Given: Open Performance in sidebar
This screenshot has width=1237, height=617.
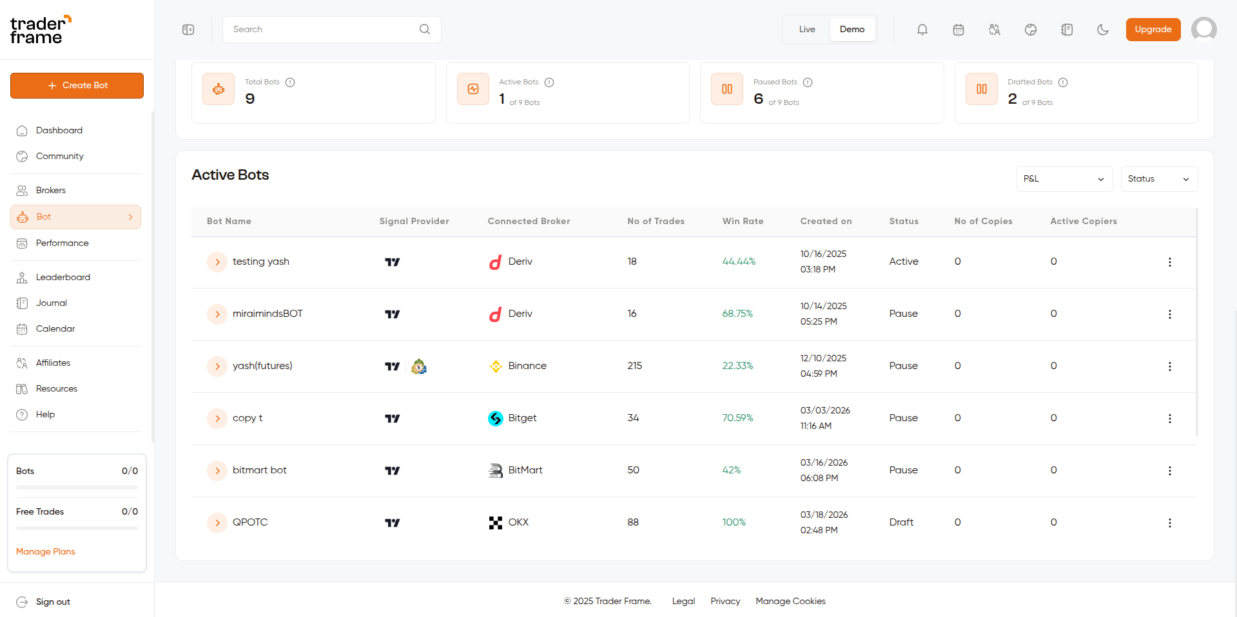Looking at the screenshot, I should click(76, 243).
